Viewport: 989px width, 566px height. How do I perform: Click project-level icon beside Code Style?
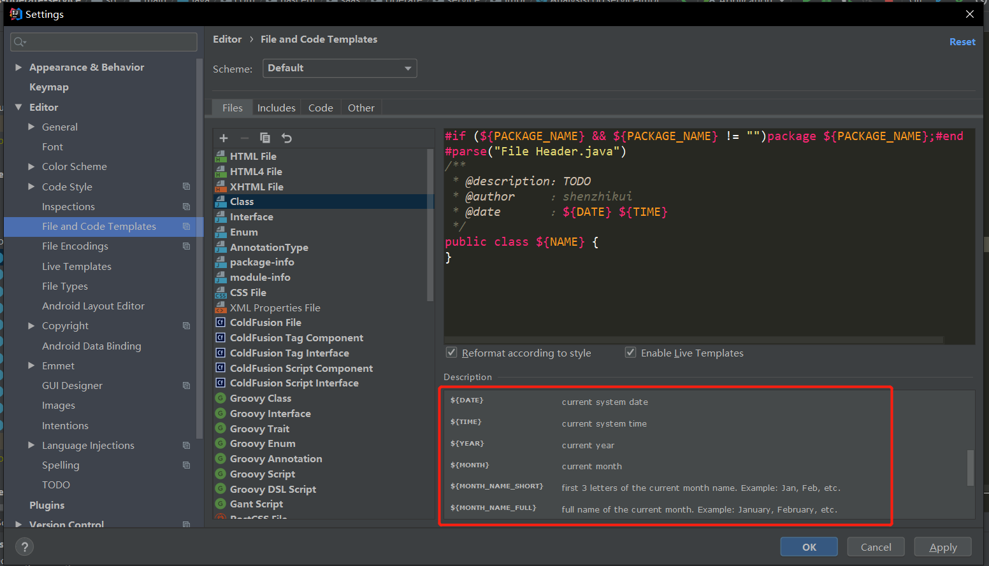click(x=186, y=187)
